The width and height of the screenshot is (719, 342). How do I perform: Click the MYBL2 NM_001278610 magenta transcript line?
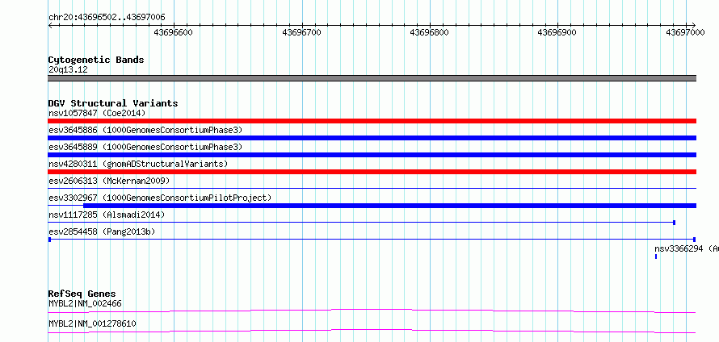(372, 331)
